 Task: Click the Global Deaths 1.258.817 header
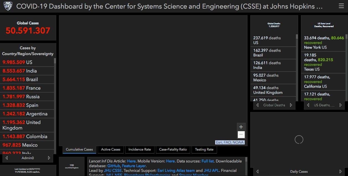point(274,25)
